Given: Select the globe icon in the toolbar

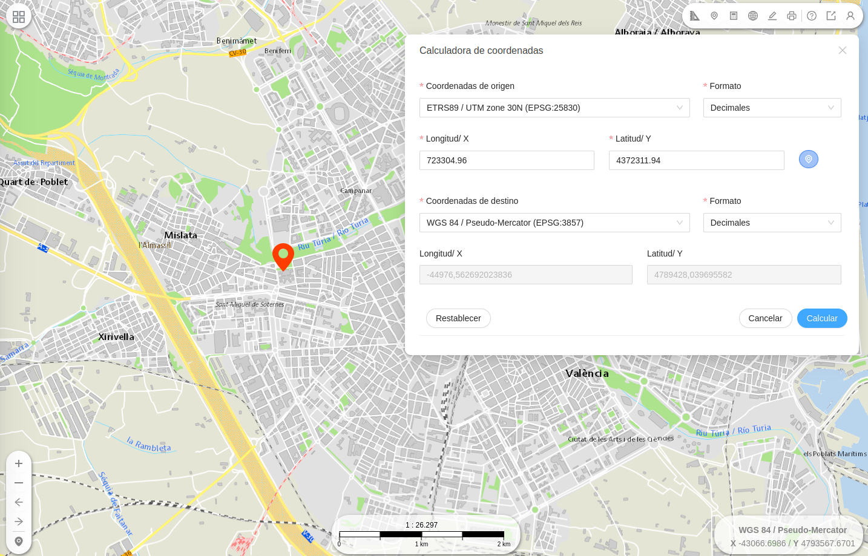Looking at the screenshot, I should tap(753, 16).
